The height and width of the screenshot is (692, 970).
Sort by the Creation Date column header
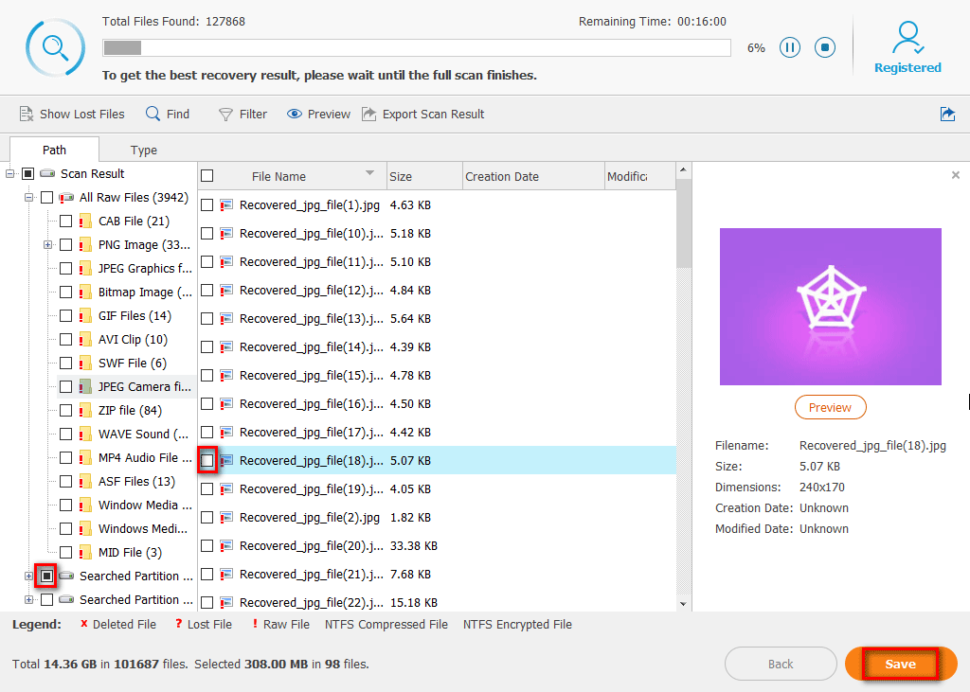point(533,176)
